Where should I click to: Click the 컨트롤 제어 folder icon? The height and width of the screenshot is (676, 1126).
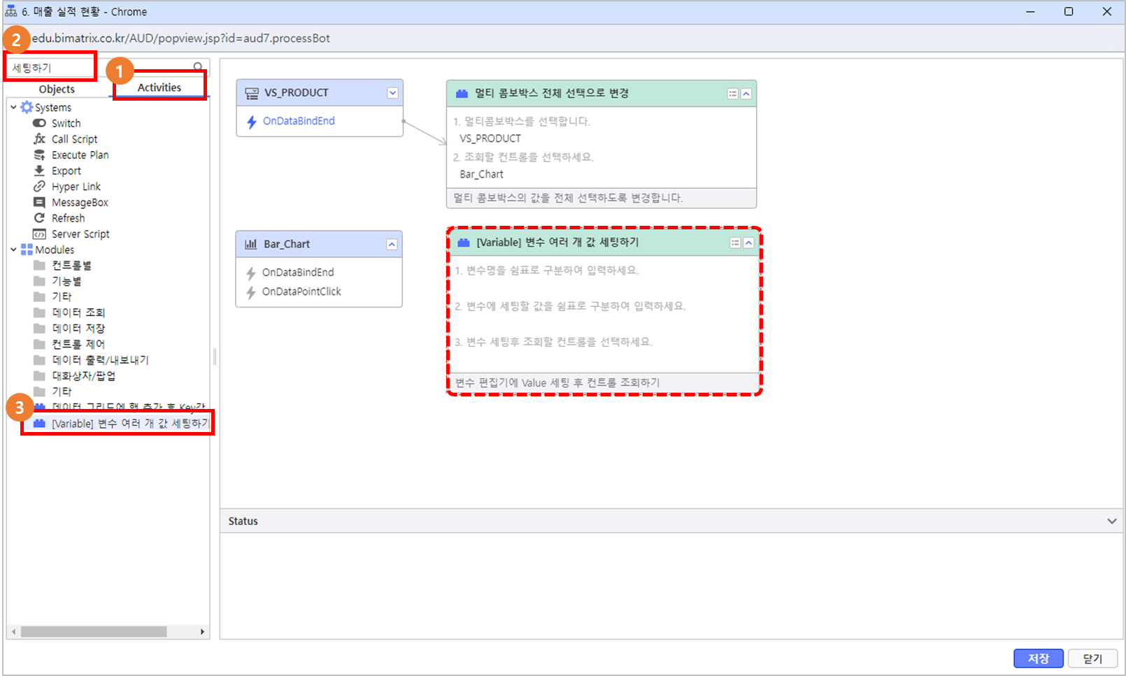coord(39,344)
